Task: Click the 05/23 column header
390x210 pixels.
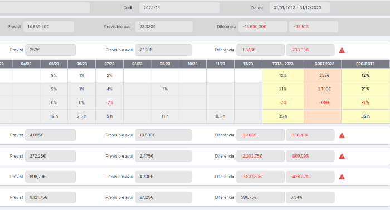Action: pyautogui.click(x=54, y=64)
